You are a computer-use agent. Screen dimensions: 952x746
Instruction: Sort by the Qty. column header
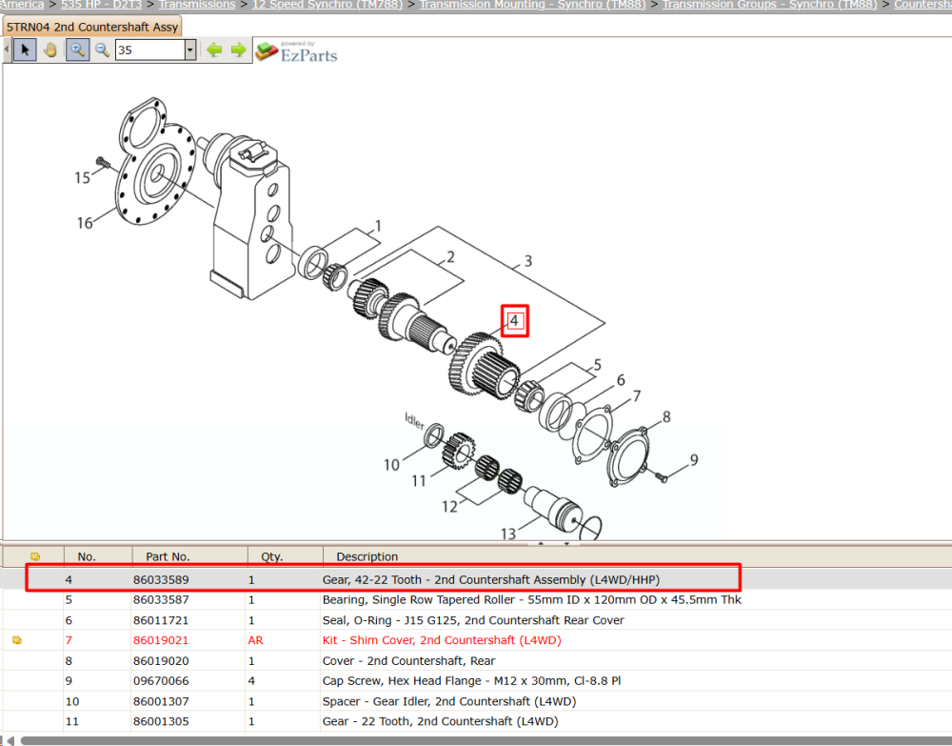[272, 556]
